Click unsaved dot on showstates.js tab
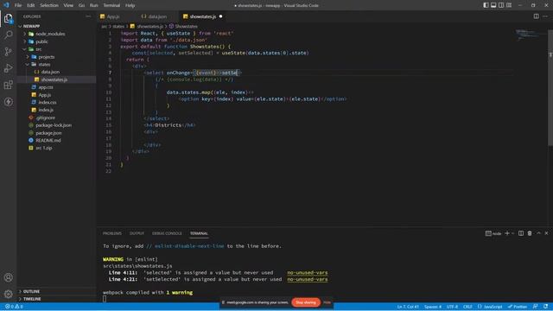 coord(221,16)
